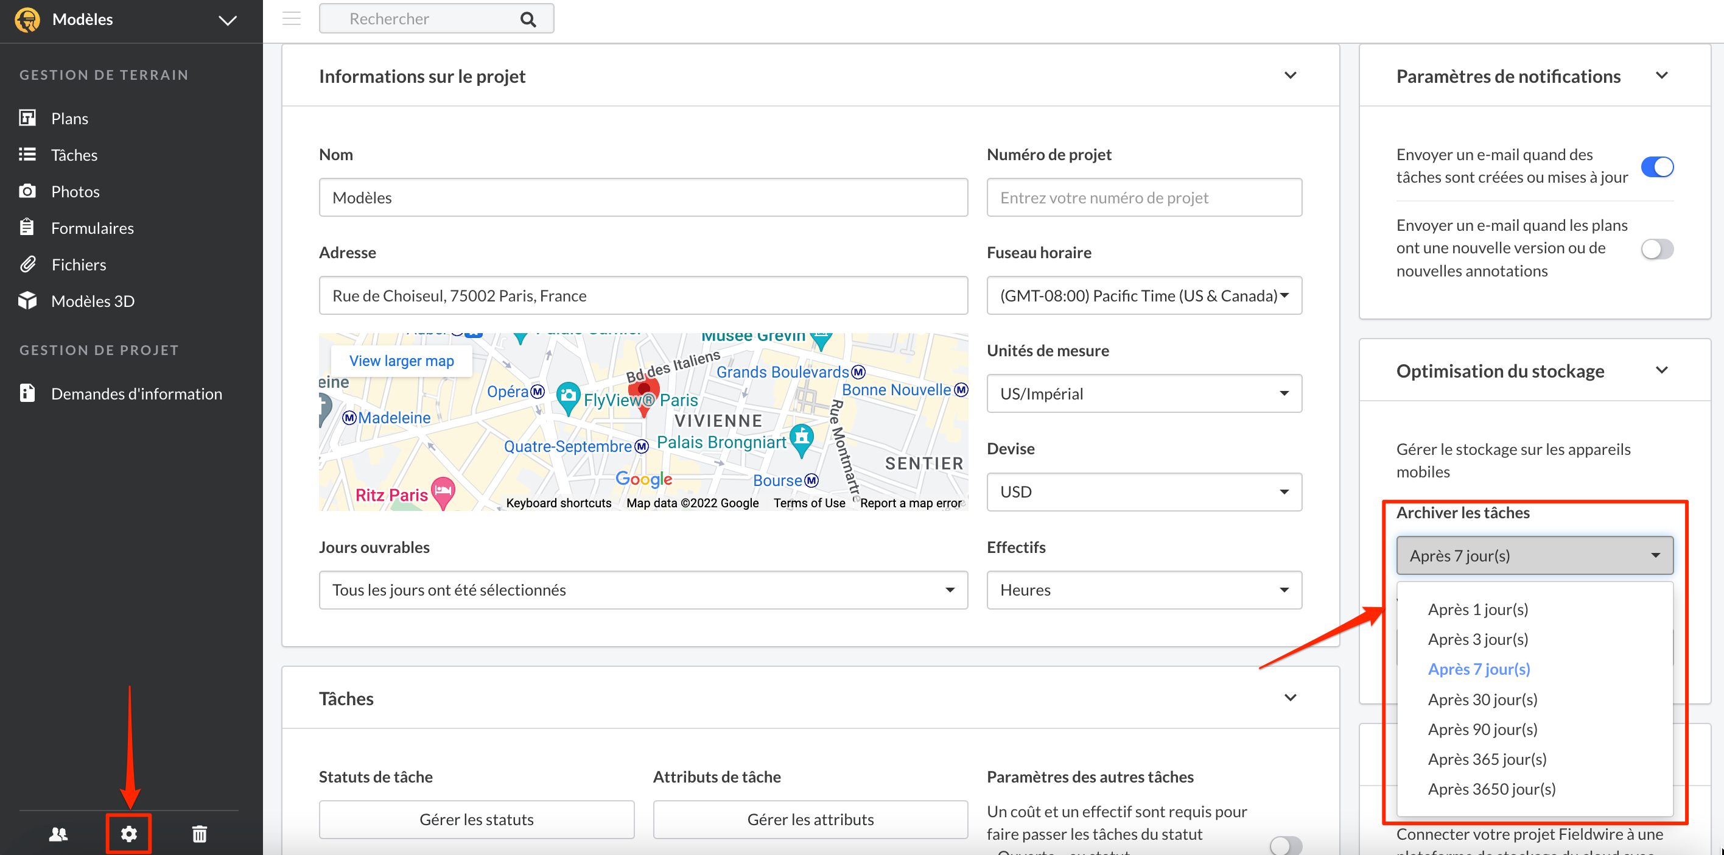Image resolution: width=1724 pixels, height=855 pixels.
Task: Select Après 30 jour(s) option
Action: tap(1482, 699)
